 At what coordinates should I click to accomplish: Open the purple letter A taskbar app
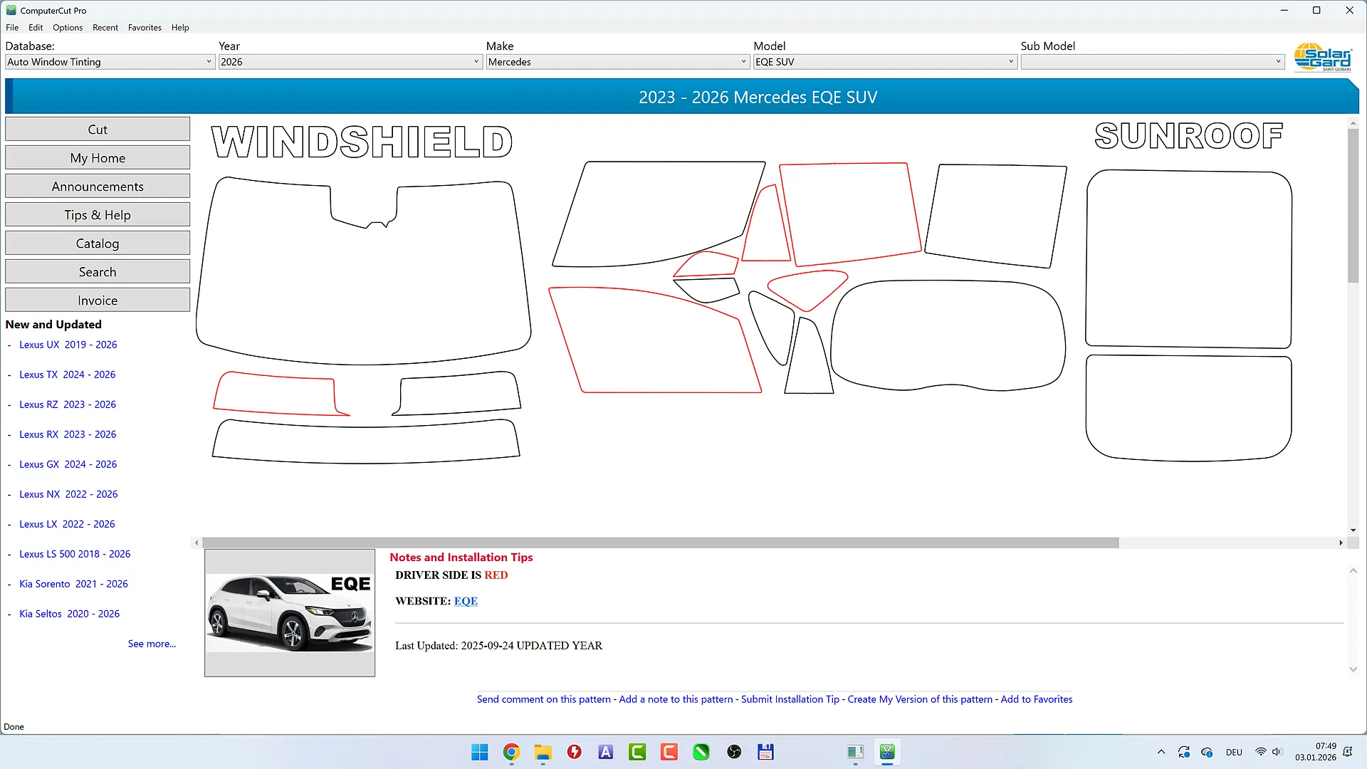pos(606,752)
